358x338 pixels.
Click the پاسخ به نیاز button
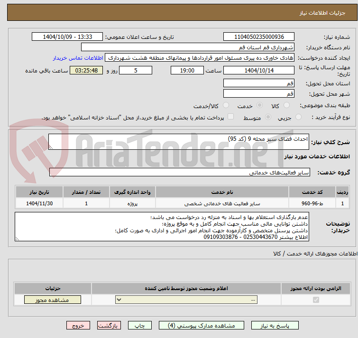(275, 326)
